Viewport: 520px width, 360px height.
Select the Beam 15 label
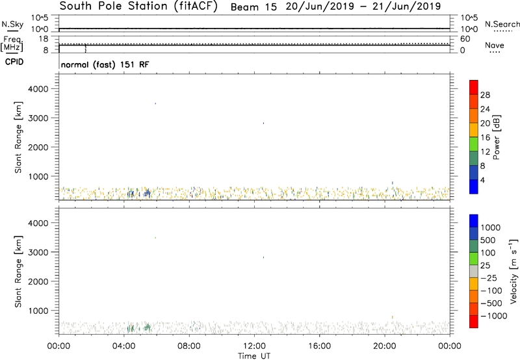tap(253, 7)
